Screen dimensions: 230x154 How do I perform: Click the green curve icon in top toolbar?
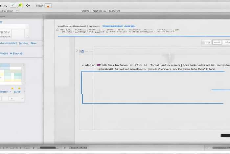pyautogui.click(x=13, y=5)
